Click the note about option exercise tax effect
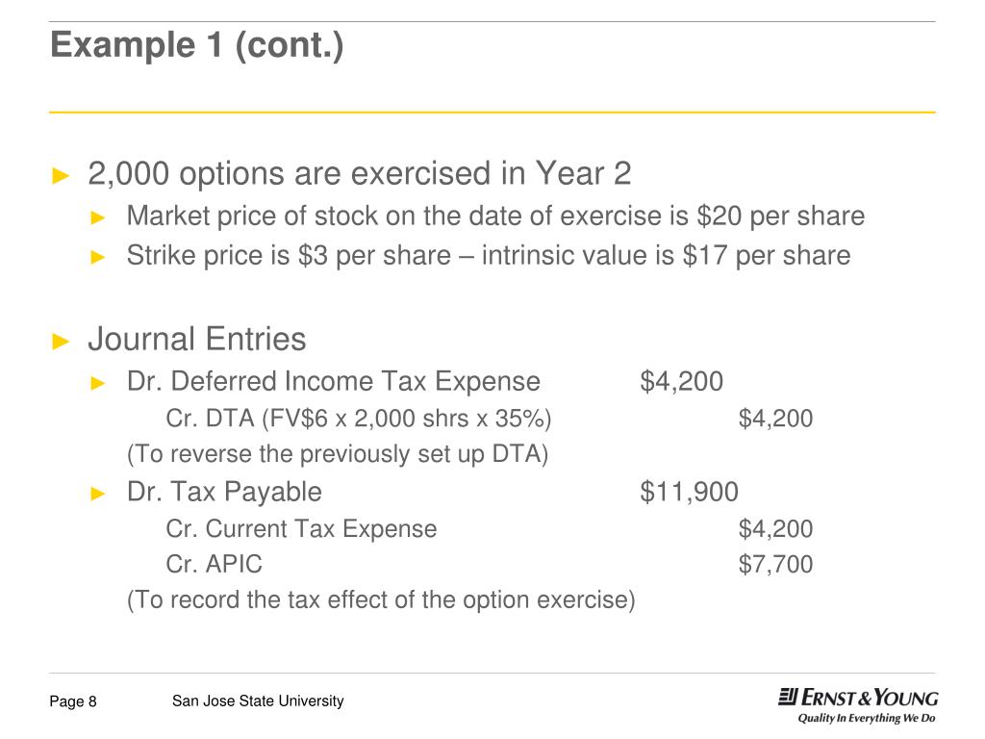The width and height of the screenshot is (985, 739). 381,599
